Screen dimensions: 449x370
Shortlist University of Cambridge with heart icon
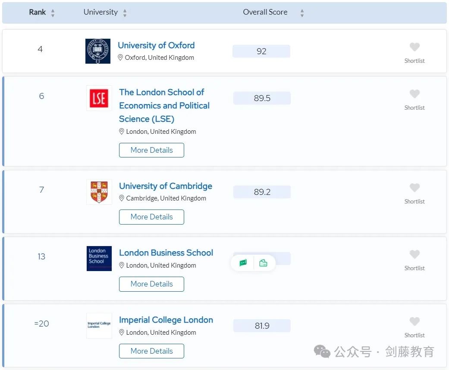(414, 188)
